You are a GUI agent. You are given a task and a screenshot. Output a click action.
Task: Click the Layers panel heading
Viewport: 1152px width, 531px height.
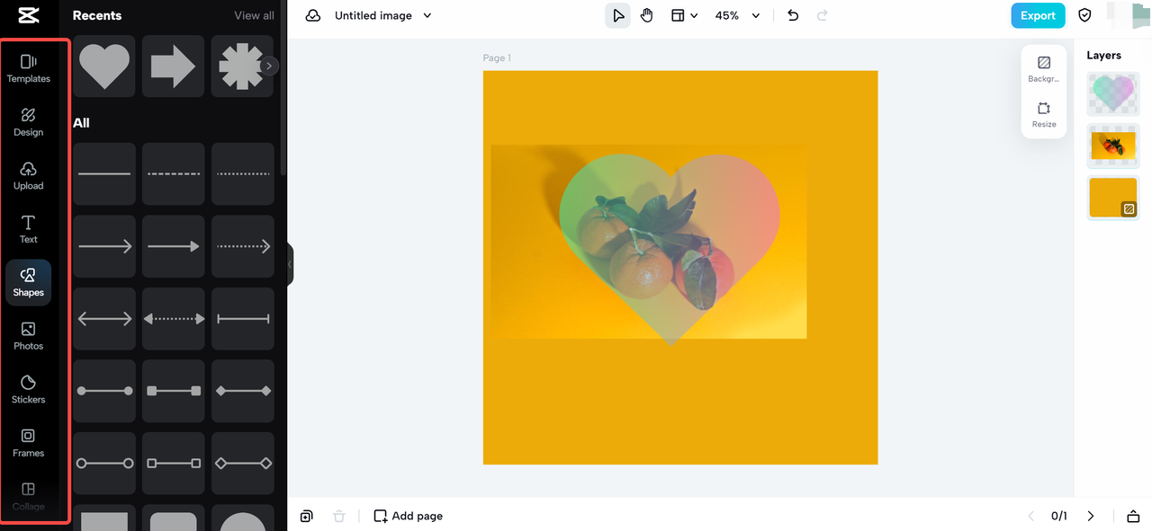pyautogui.click(x=1103, y=55)
